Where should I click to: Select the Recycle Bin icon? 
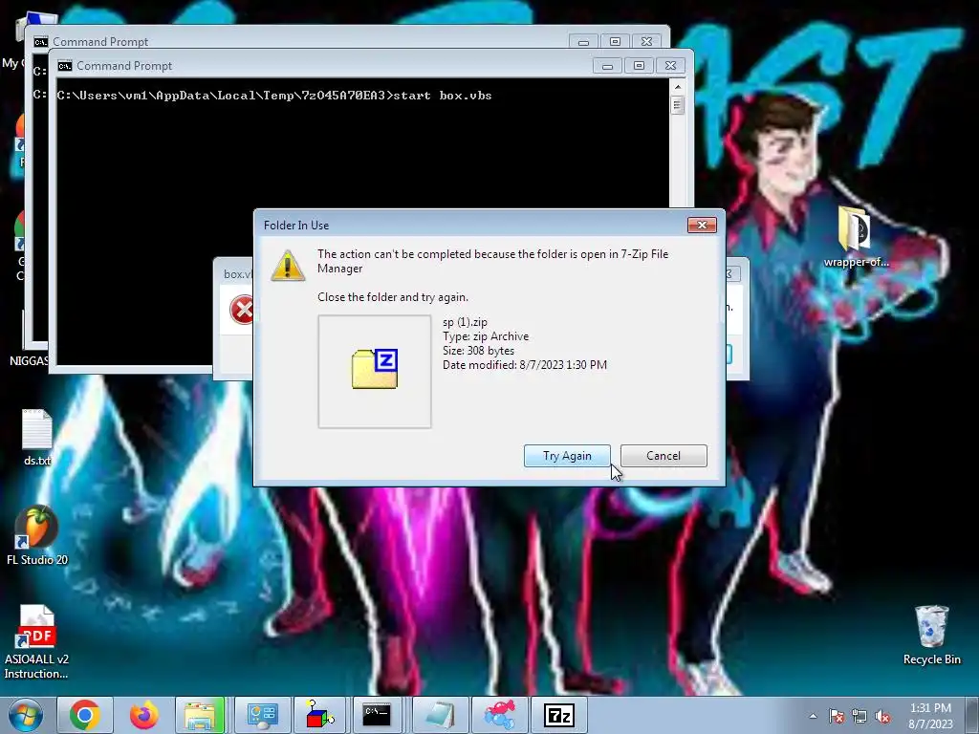931,635
